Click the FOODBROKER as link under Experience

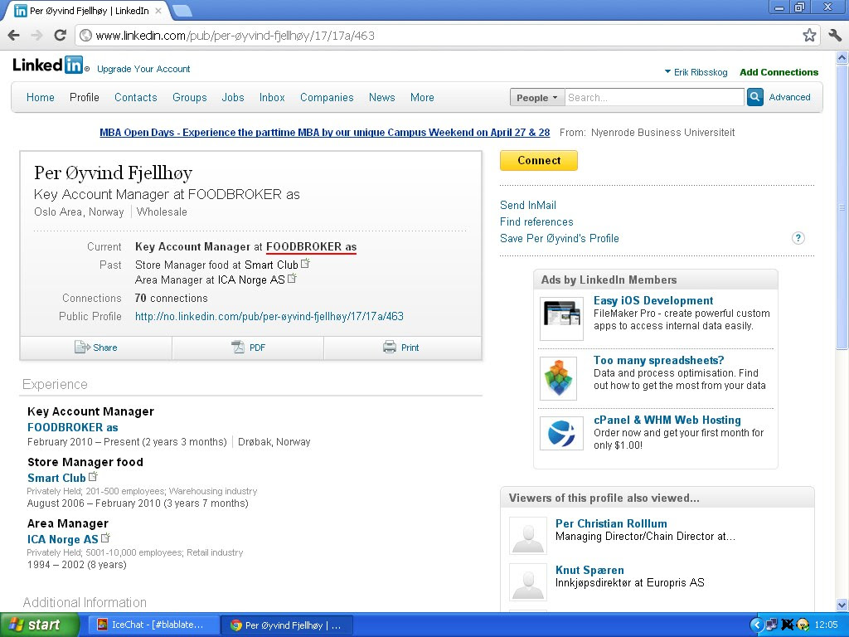pyautogui.click(x=73, y=427)
